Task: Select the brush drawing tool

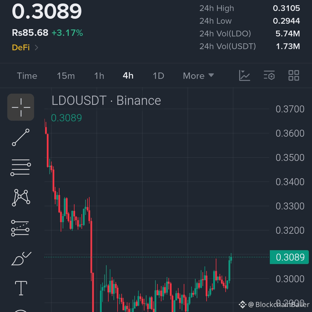Action: point(21,259)
